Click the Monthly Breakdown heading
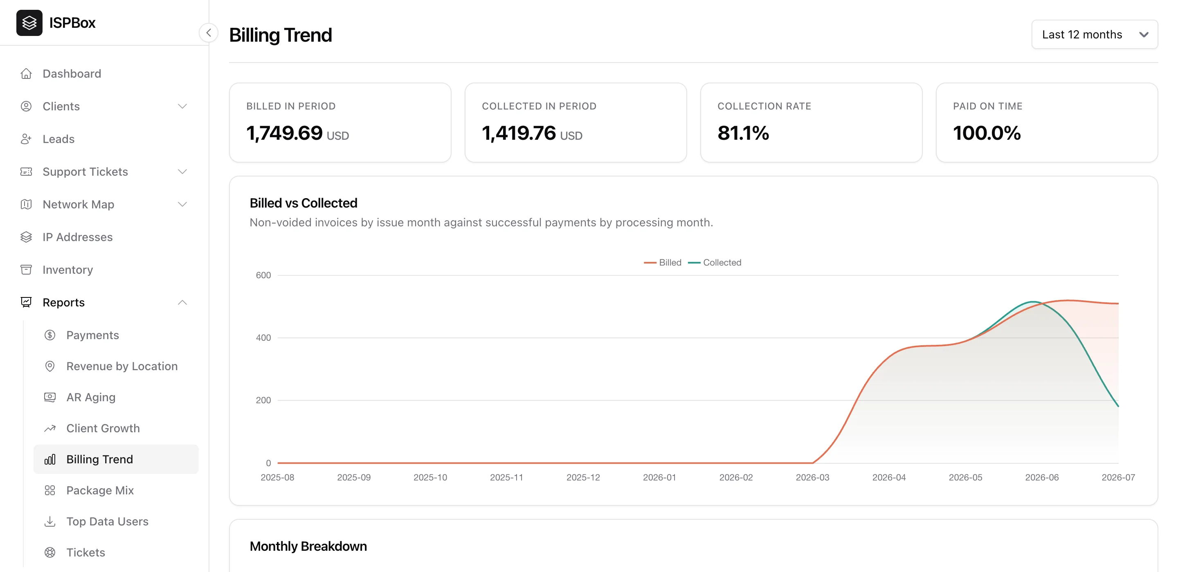The width and height of the screenshot is (1178, 572). (308, 546)
